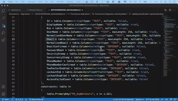
Task: Click AccessFailedCount on line 44
Action: point(59,79)
